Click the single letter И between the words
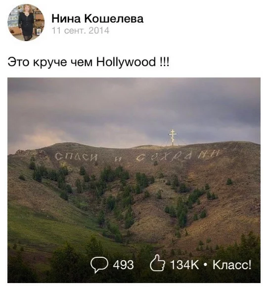This screenshot has height=291, width=267. 117,159
